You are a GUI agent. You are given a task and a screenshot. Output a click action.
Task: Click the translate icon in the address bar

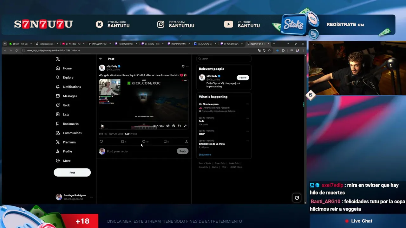259,50
